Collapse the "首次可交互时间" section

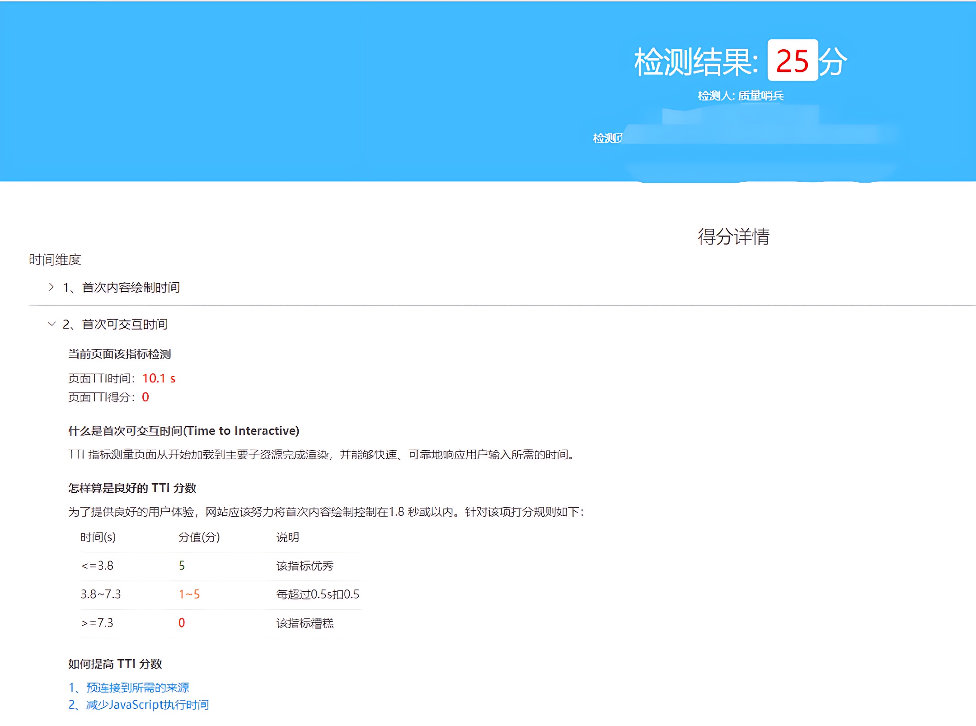[x=115, y=325]
